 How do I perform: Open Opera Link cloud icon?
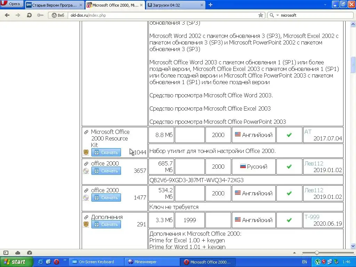click(x=18, y=253)
